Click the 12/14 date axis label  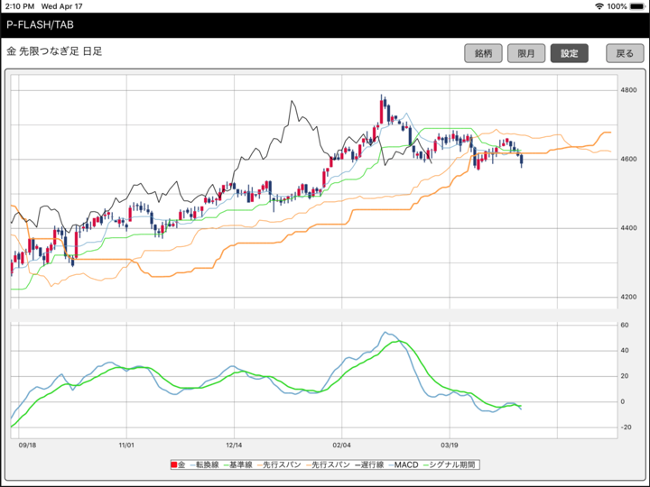234,445
